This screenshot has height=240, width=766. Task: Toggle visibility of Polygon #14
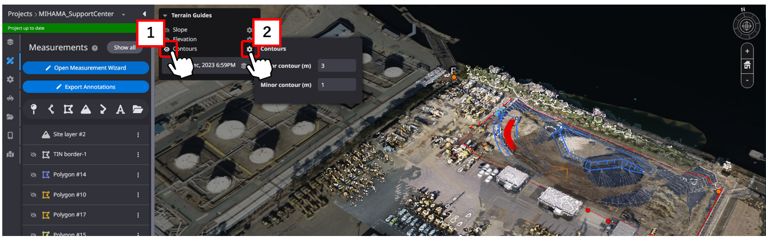tap(33, 174)
